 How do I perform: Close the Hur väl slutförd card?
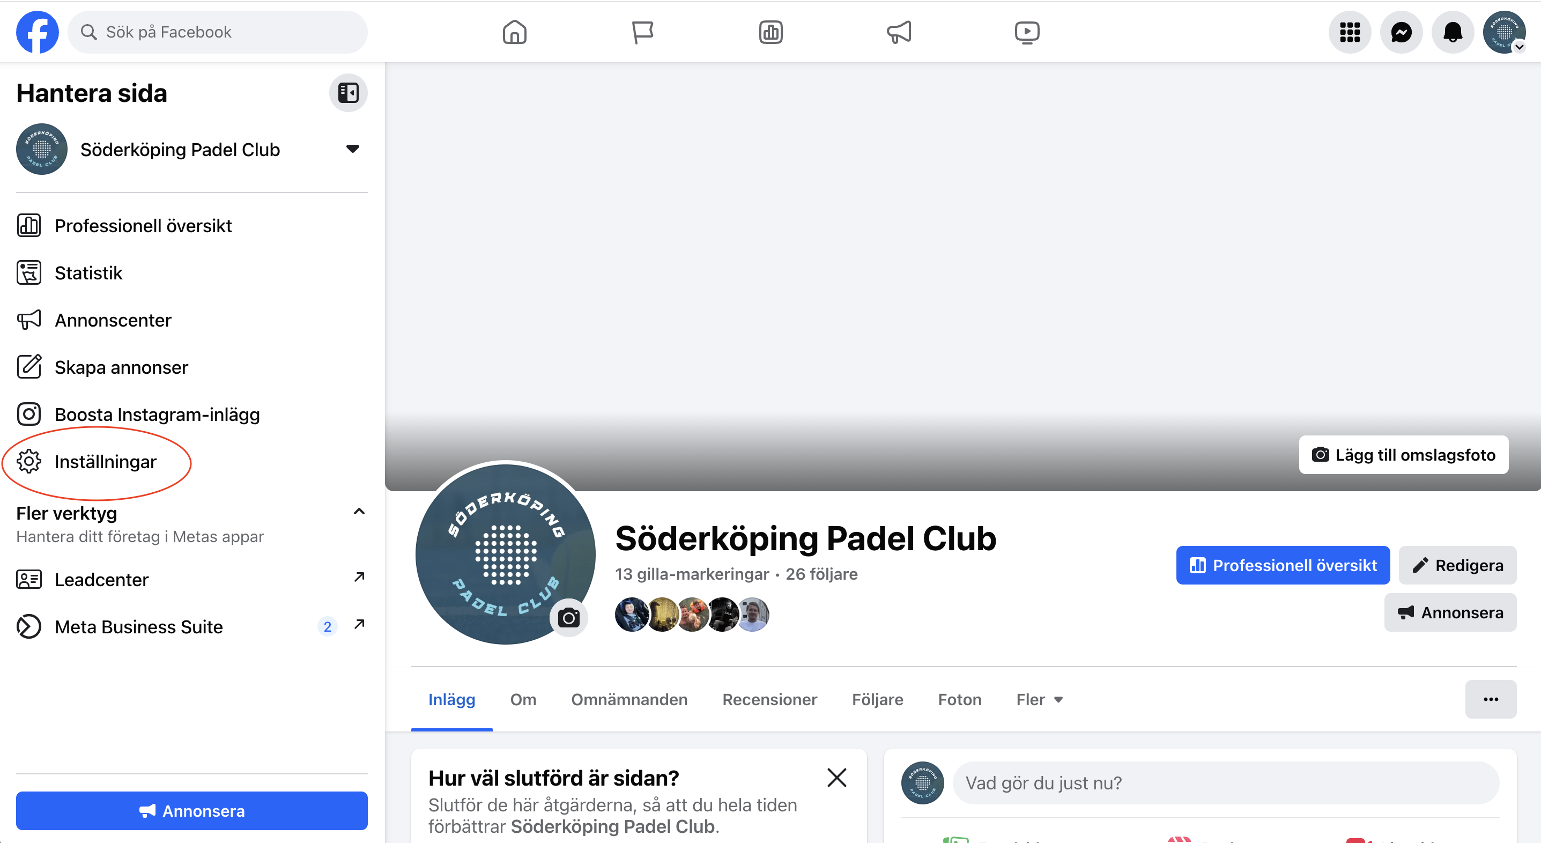click(836, 778)
